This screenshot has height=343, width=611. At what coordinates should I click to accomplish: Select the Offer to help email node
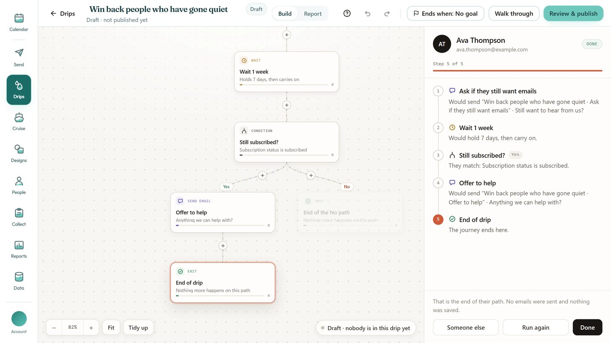click(223, 212)
